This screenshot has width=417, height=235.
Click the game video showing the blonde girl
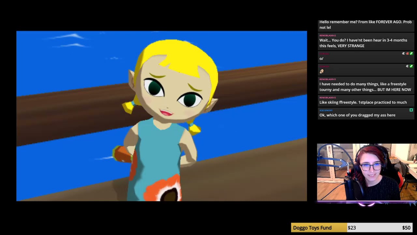pos(162,116)
